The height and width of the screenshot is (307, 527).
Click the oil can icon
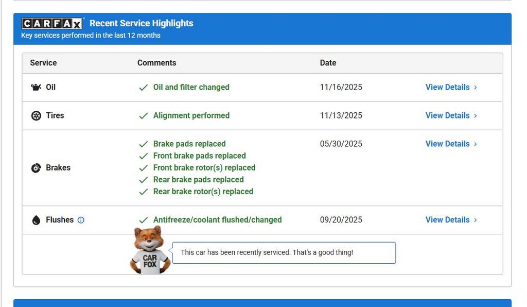[x=36, y=88]
